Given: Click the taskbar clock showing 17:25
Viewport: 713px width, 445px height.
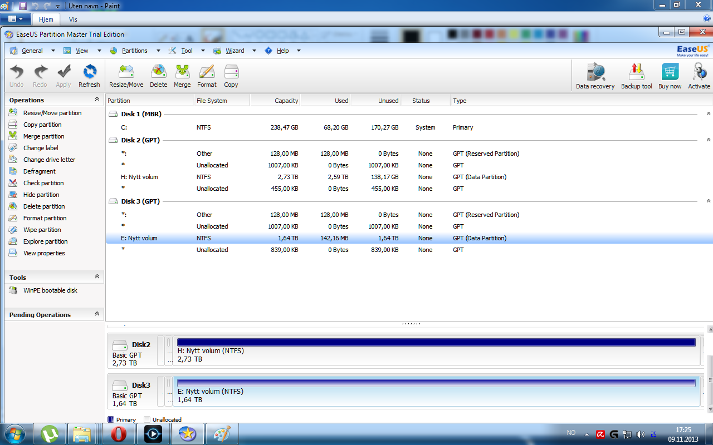Looking at the screenshot, I should 683,430.
